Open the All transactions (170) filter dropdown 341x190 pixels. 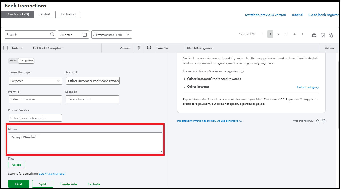(x=112, y=35)
